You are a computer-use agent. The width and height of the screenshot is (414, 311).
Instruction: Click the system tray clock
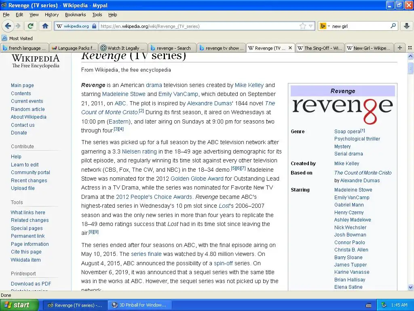coord(399,305)
